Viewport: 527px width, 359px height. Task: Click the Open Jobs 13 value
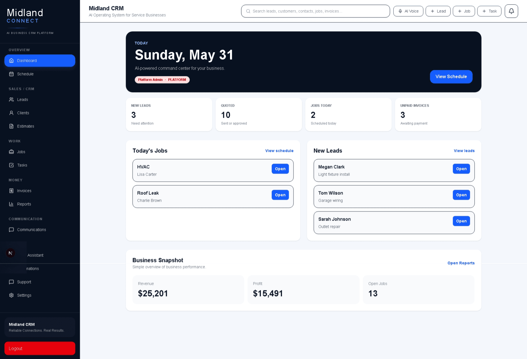373,293
